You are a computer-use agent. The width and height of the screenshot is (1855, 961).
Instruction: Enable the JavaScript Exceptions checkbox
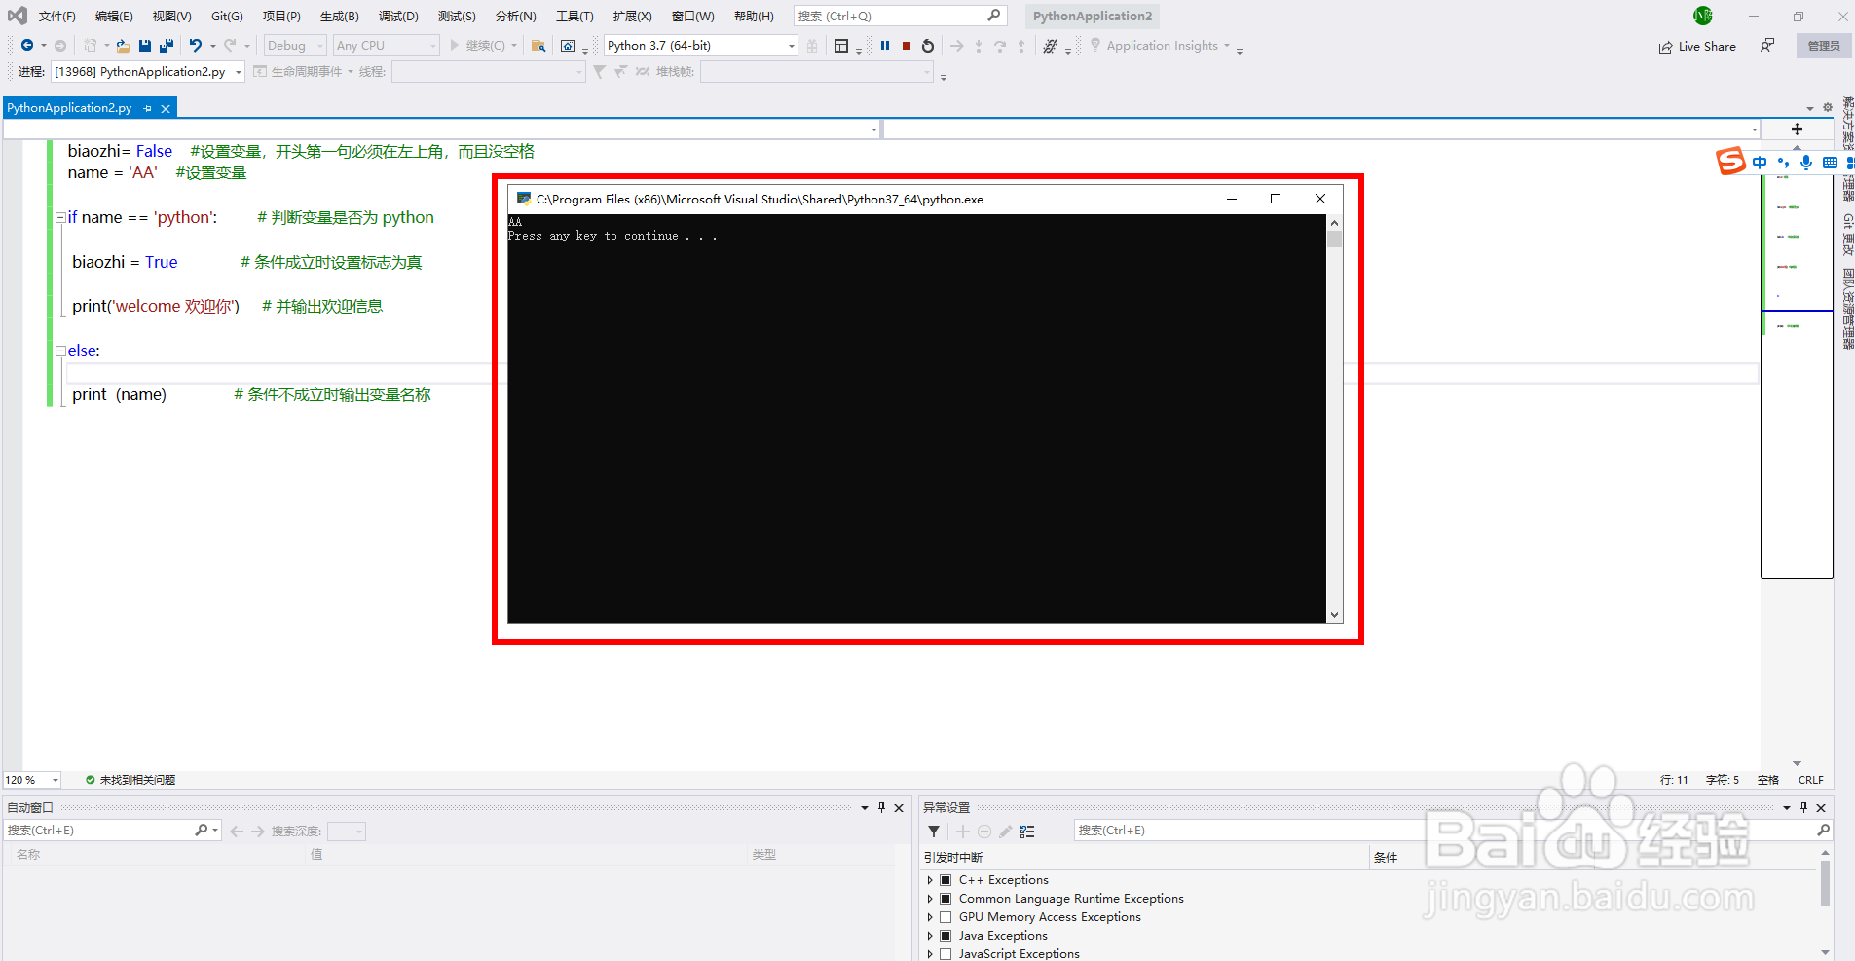tap(946, 954)
